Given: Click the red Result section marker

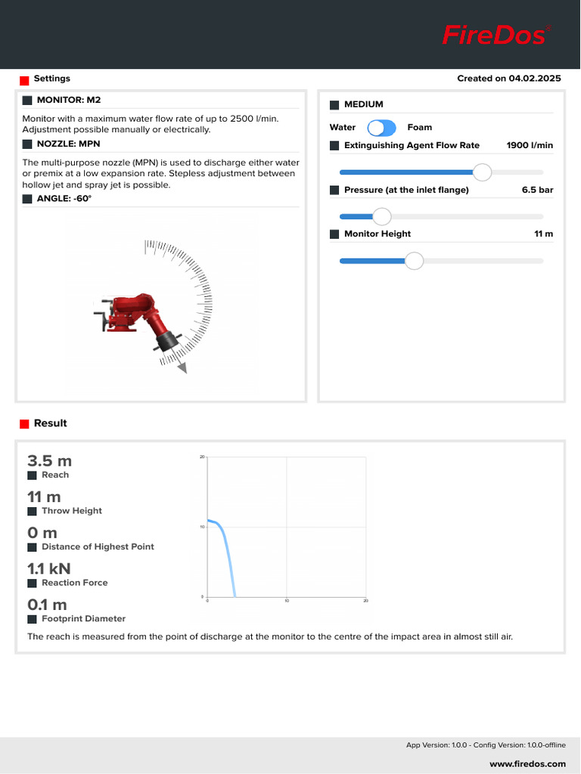Looking at the screenshot, I should coord(24,424).
